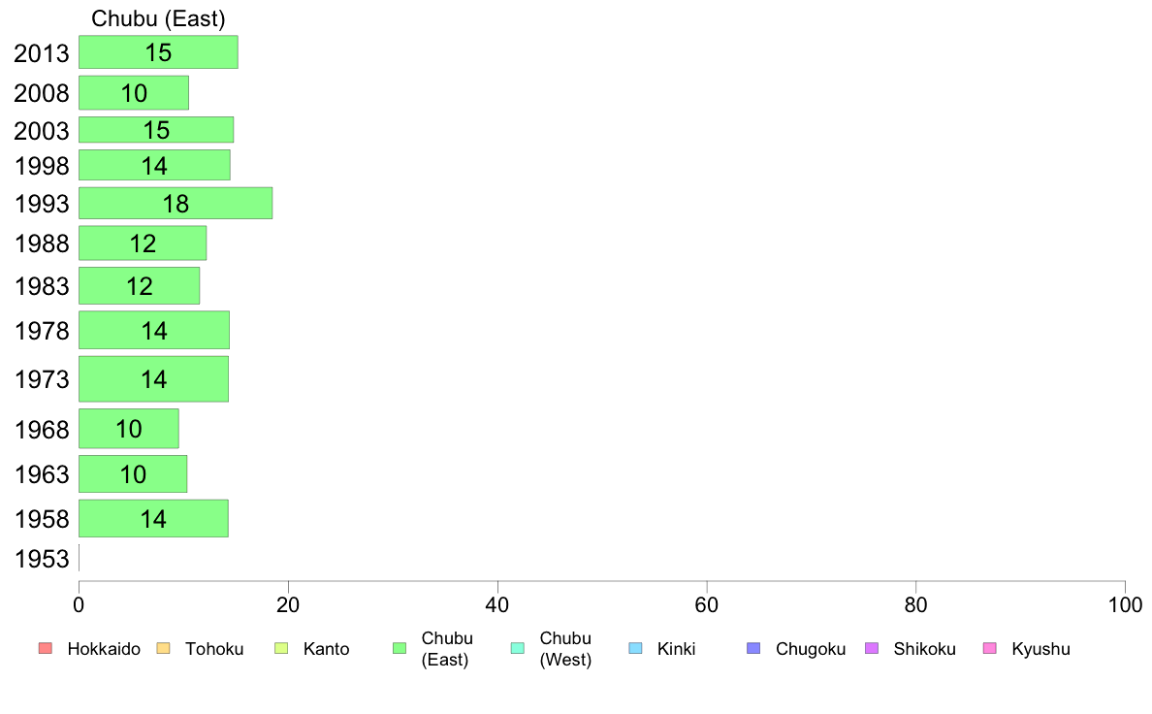Viewport: 1152px width, 714px height.
Task: Click the Chubu (East) column title
Action: (158, 18)
